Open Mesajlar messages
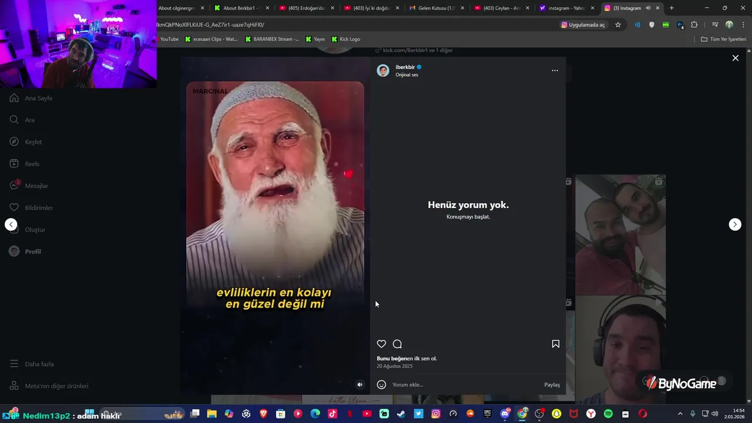Screen dimensions: 752x423 point(28,186)
